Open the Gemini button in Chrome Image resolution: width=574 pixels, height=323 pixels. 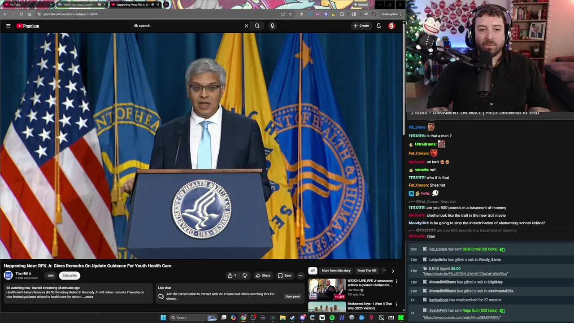[361, 4]
